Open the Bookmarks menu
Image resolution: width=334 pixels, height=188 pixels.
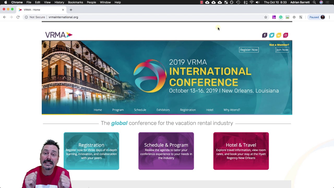[x=75, y=2]
